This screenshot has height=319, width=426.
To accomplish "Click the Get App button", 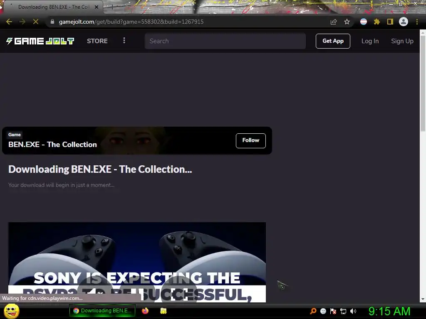I will [333, 41].
